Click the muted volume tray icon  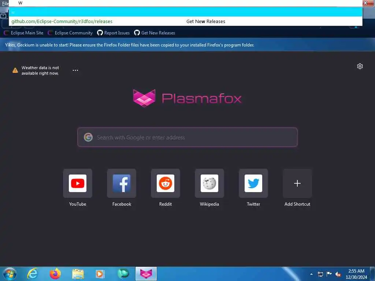338,274
